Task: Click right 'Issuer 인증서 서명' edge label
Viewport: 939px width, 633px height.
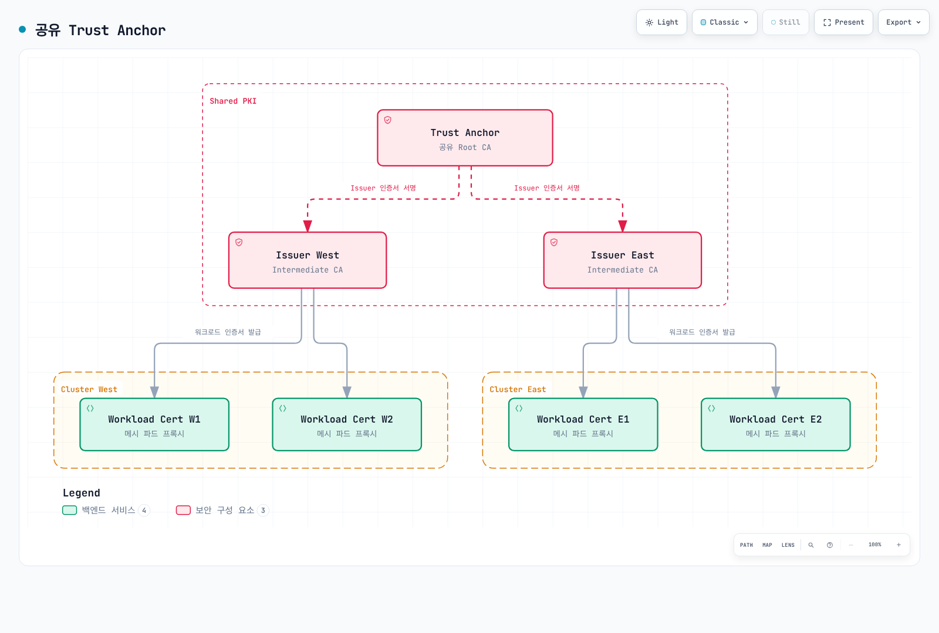Action: click(x=547, y=188)
